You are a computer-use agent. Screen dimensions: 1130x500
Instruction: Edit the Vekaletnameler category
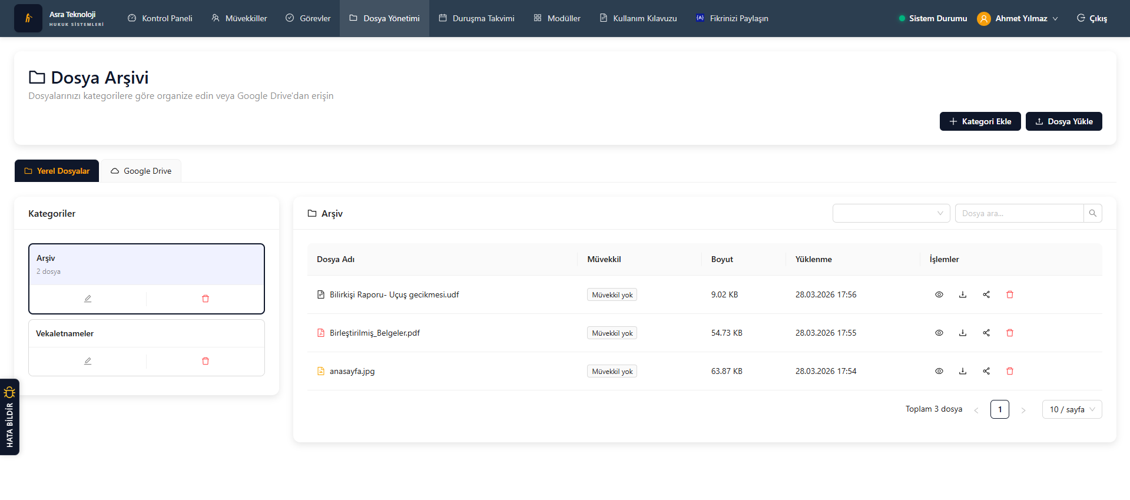click(88, 361)
